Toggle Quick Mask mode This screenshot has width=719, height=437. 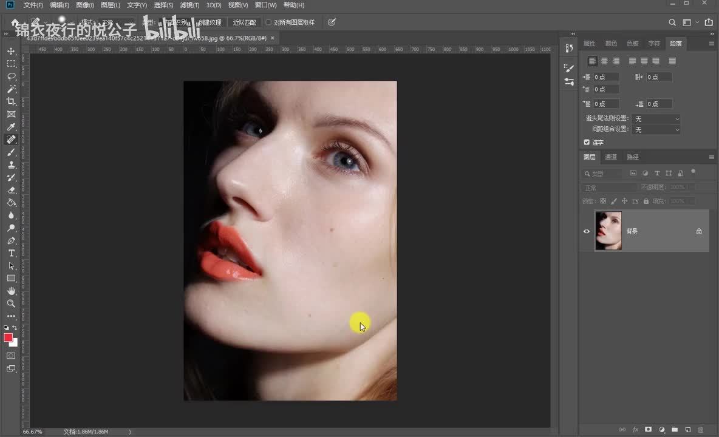tap(11, 356)
